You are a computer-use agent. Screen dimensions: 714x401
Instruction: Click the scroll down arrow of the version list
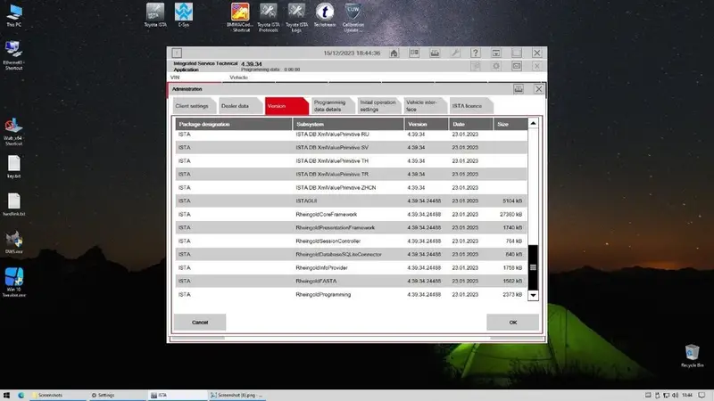tap(533, 295)
